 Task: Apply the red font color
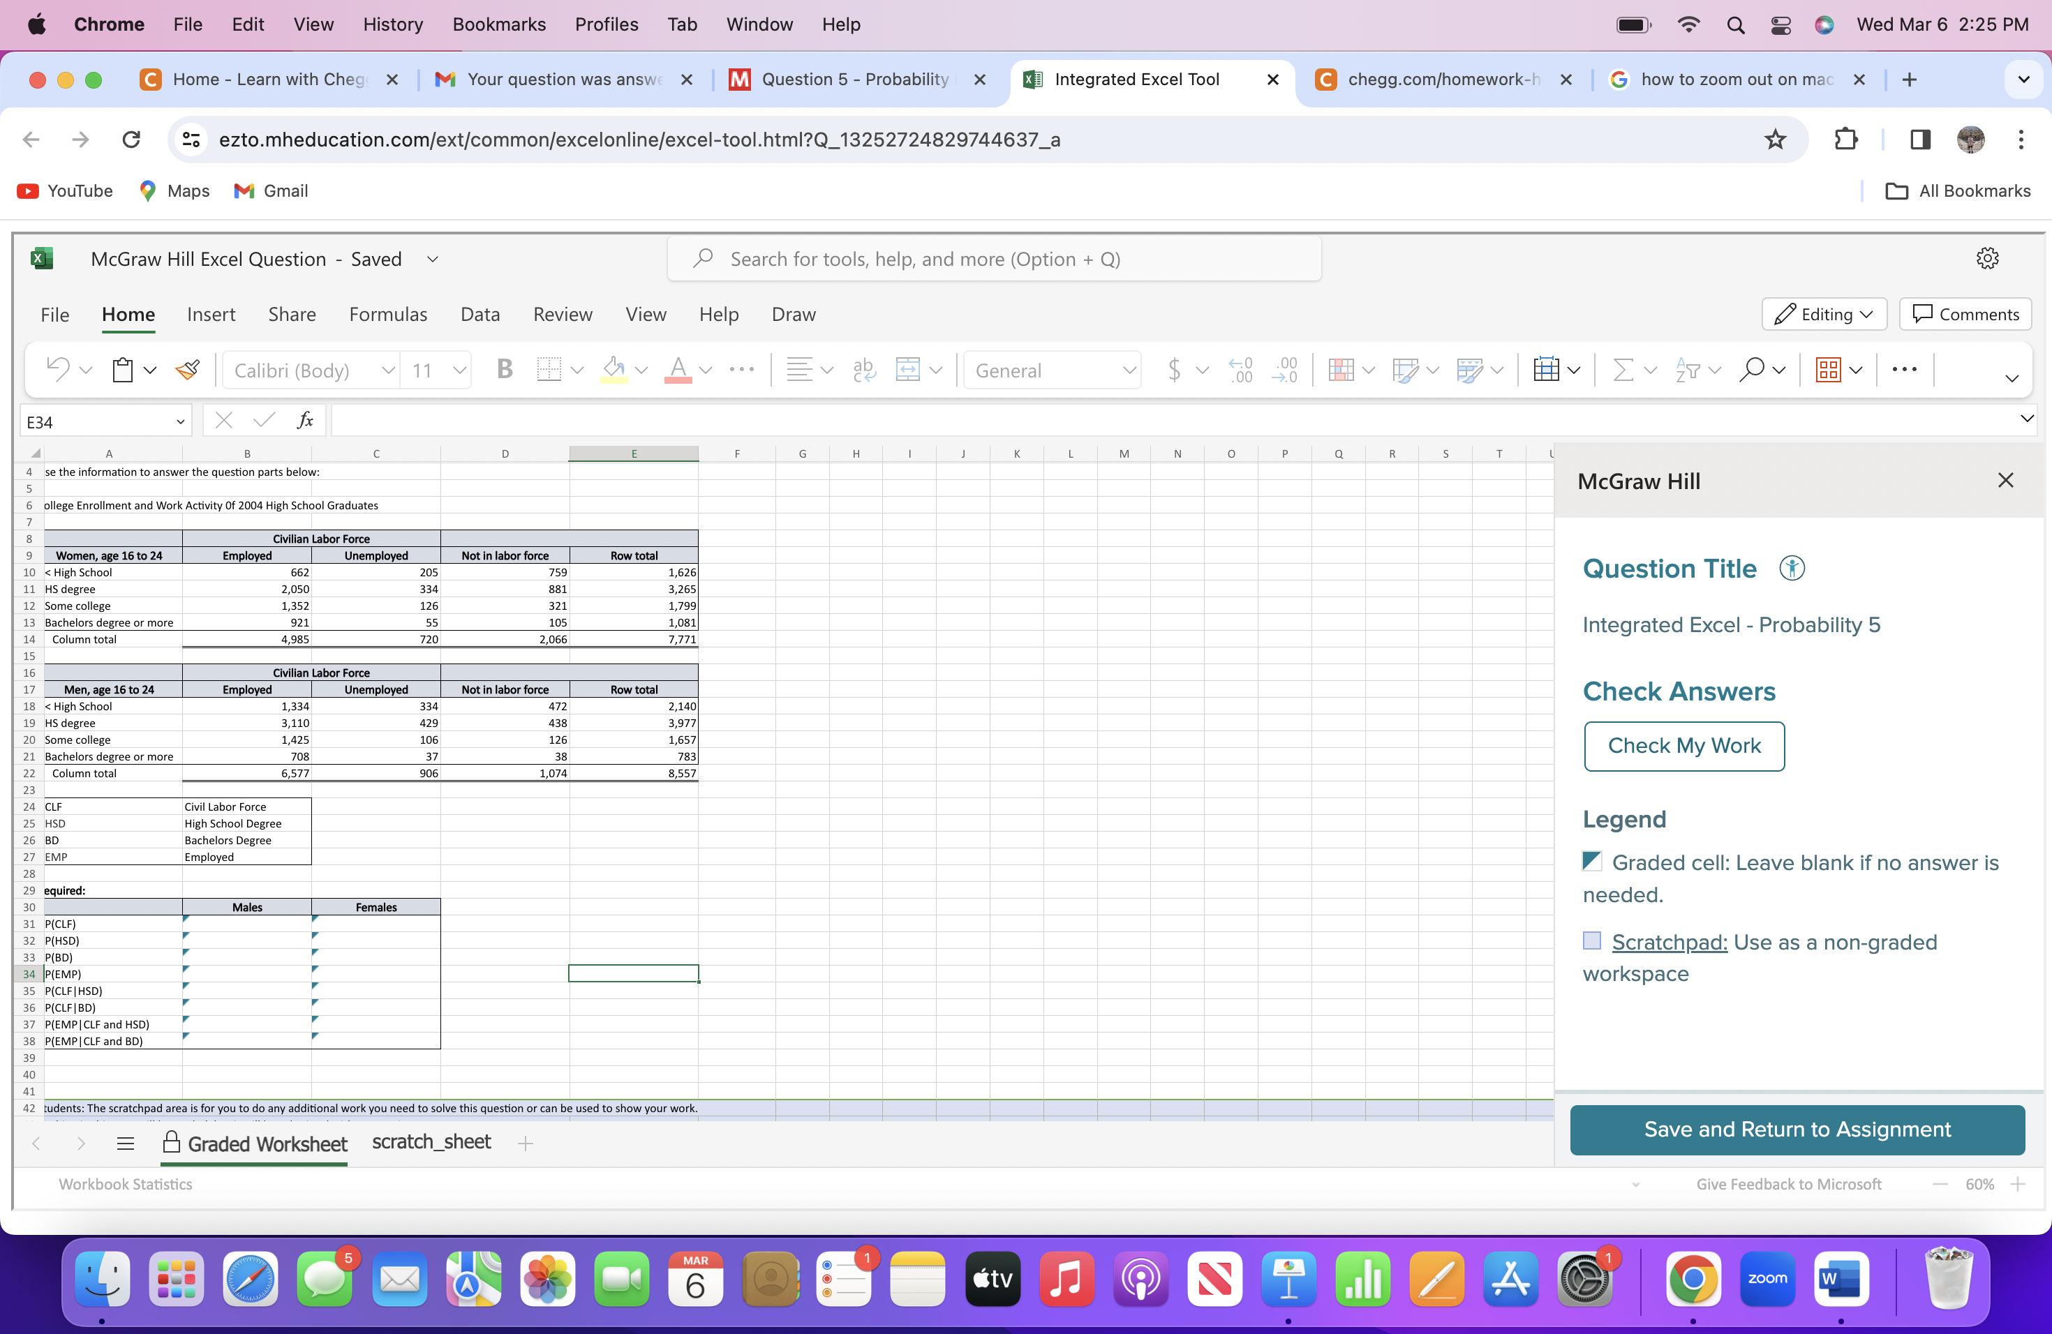tap(678, 370)
